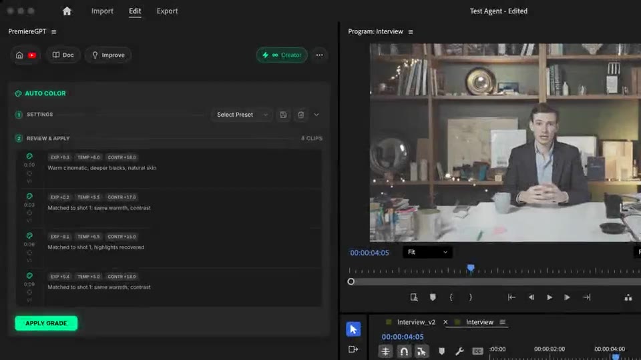Viewport: 641px width, 360px height.
Task: Select the Interview sequence tab
Action: tap(479, 322)
